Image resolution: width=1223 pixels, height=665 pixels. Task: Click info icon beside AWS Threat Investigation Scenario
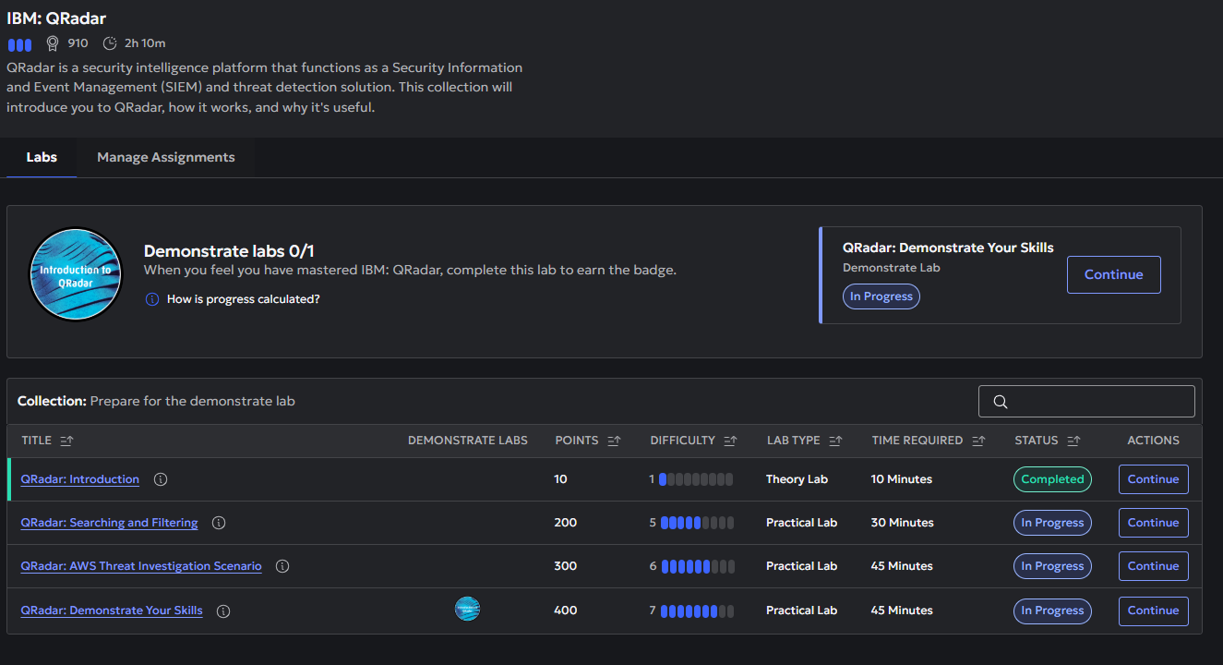pos(282,566)
